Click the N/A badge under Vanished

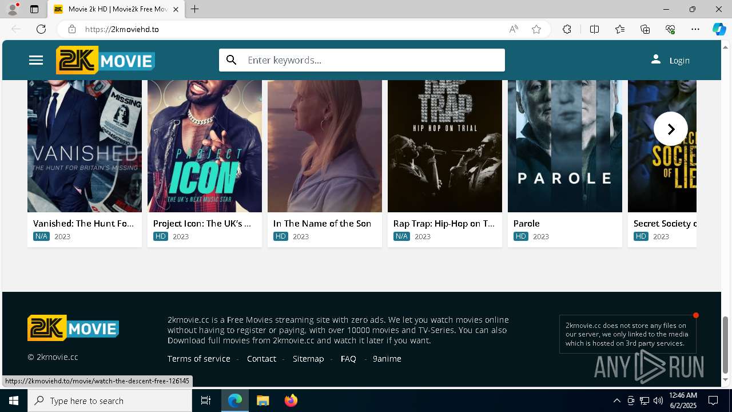pyautogui.click(x=41, y=236)
